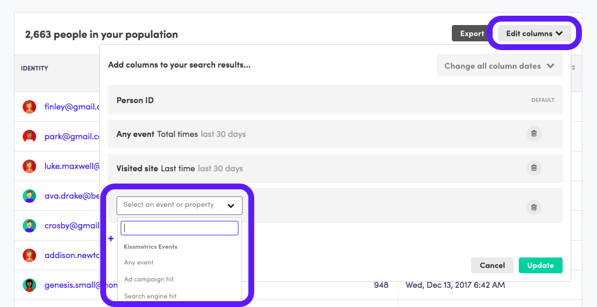Click the addison.newt avatar
597x307 pixels.
(29, 255)
